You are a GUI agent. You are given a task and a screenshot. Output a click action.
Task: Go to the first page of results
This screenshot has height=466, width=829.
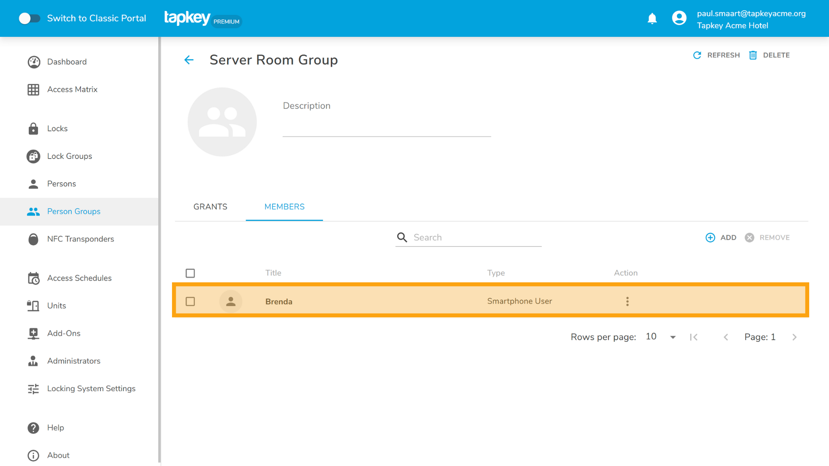(x=694, y=337)
